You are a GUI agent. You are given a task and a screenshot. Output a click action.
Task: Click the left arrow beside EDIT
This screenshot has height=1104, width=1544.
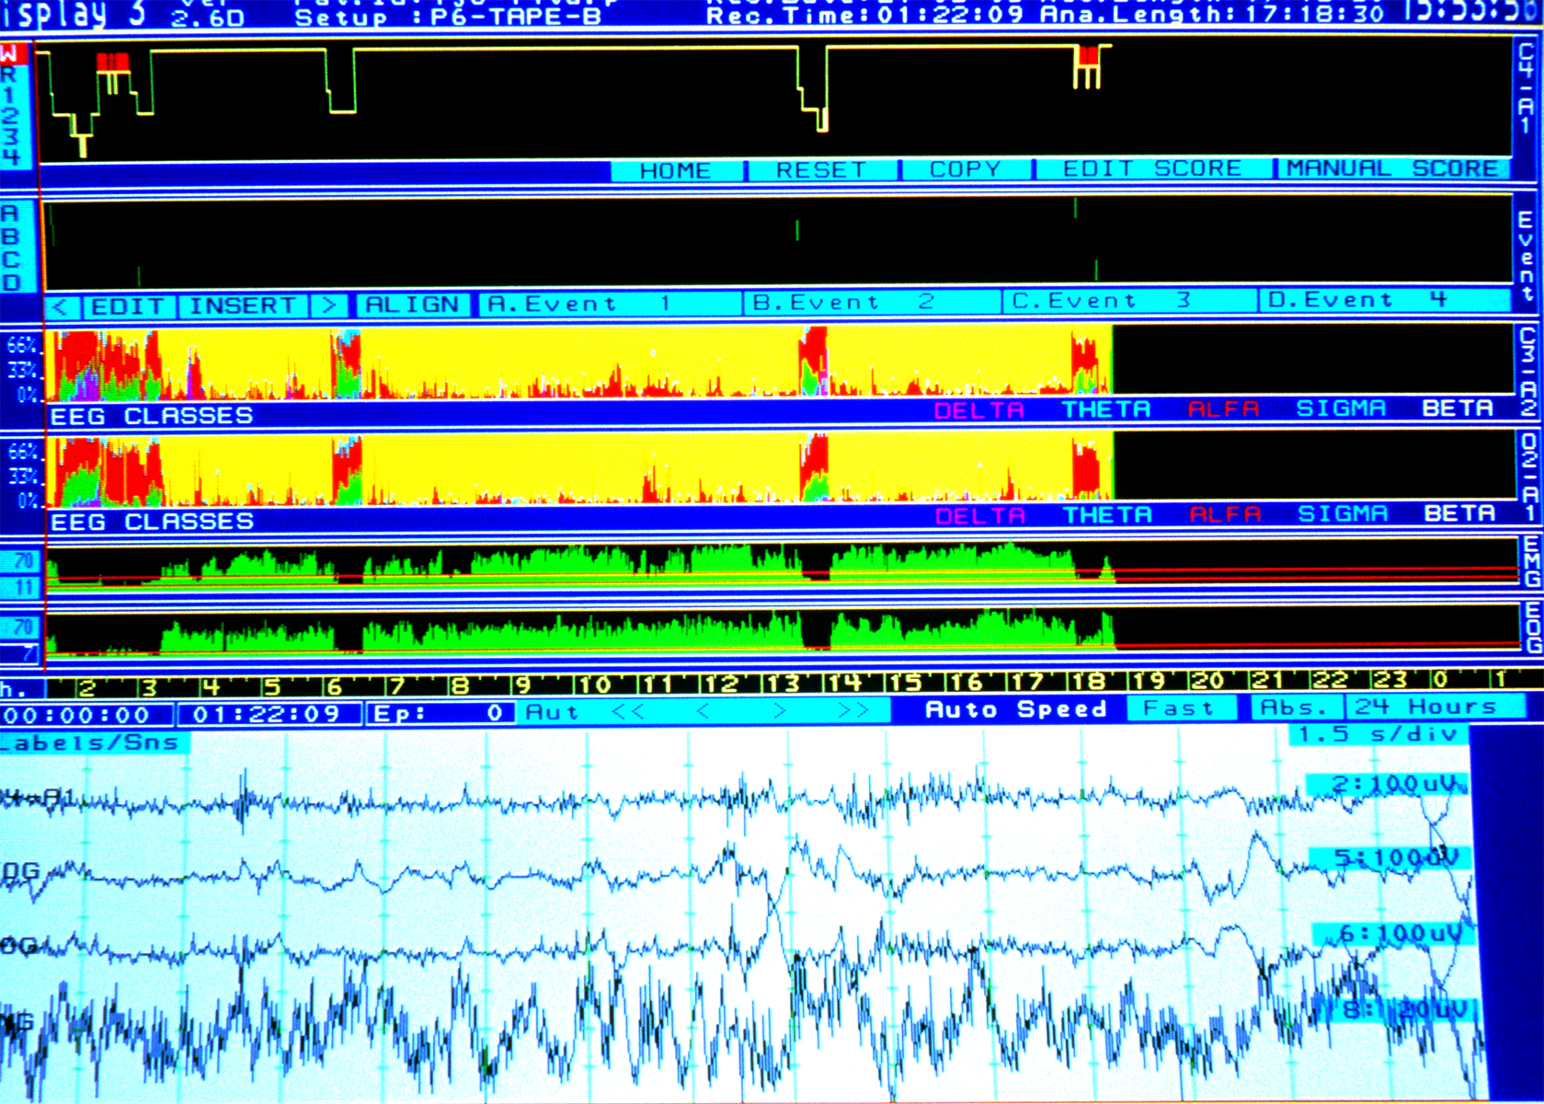point(62,306)
